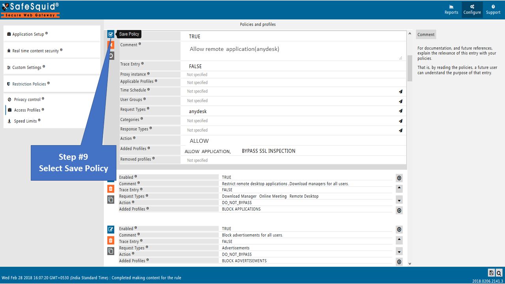Viewport: 505px width, 284px height.
Task: Click the BLOCK ADVERTISEMENTS profile text
Action: 244,261
